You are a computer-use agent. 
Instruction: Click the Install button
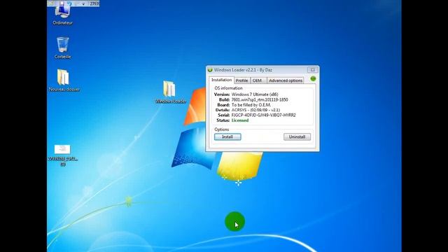pos(227,137)
